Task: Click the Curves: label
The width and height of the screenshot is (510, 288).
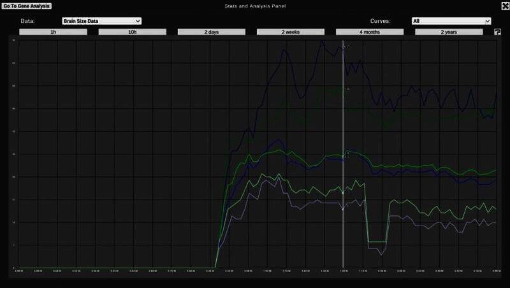Action: pyautogui.click(x=379, y=21)
